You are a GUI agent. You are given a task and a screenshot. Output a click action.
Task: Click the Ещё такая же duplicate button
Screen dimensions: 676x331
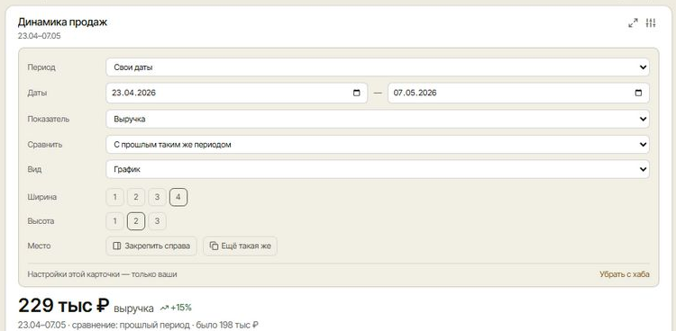click(240, 246)
